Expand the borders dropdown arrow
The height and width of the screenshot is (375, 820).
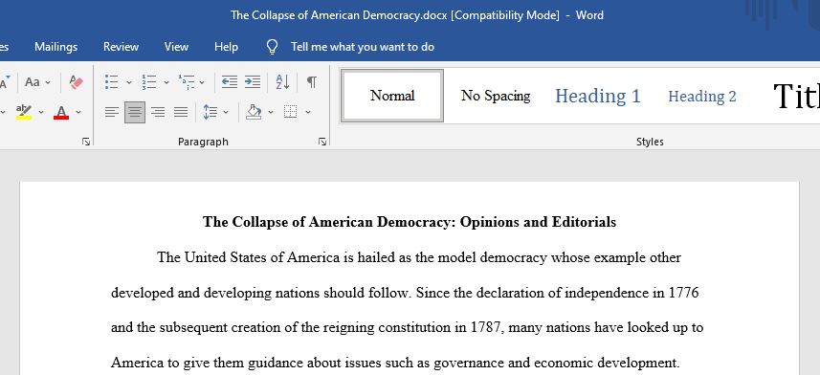click(308, 112)
